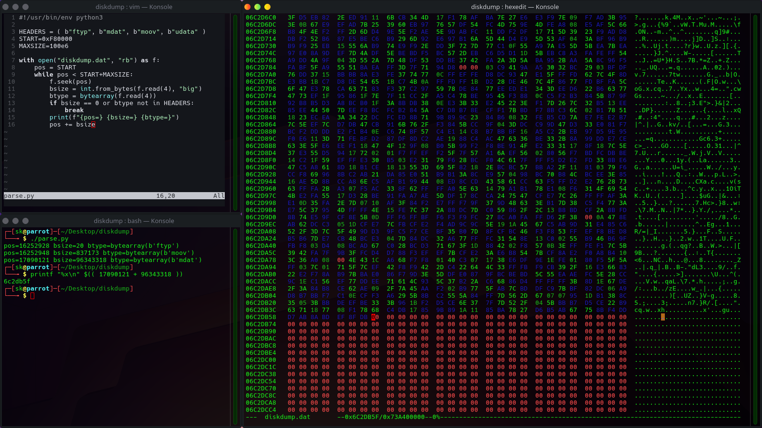The width and height of the screenshot is (762, 428).
Task: Click the 'pos = START' line in vim
Action: 55,68
